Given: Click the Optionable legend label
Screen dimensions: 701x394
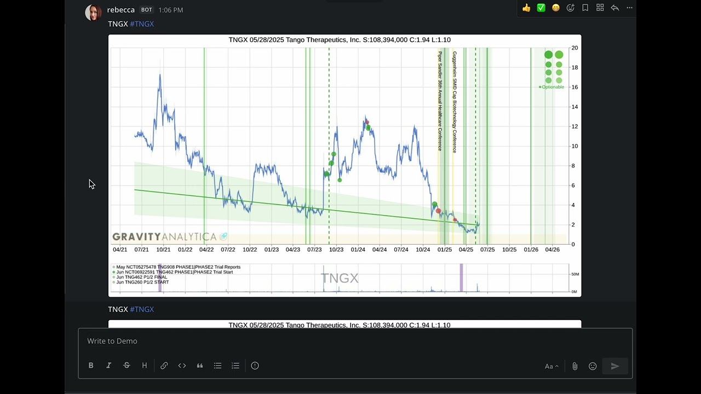Looking at the screenshot, I should 553,87.
